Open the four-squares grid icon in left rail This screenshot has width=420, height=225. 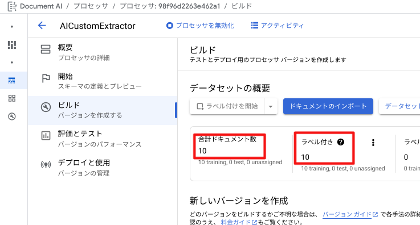click(x=12, y=98)
